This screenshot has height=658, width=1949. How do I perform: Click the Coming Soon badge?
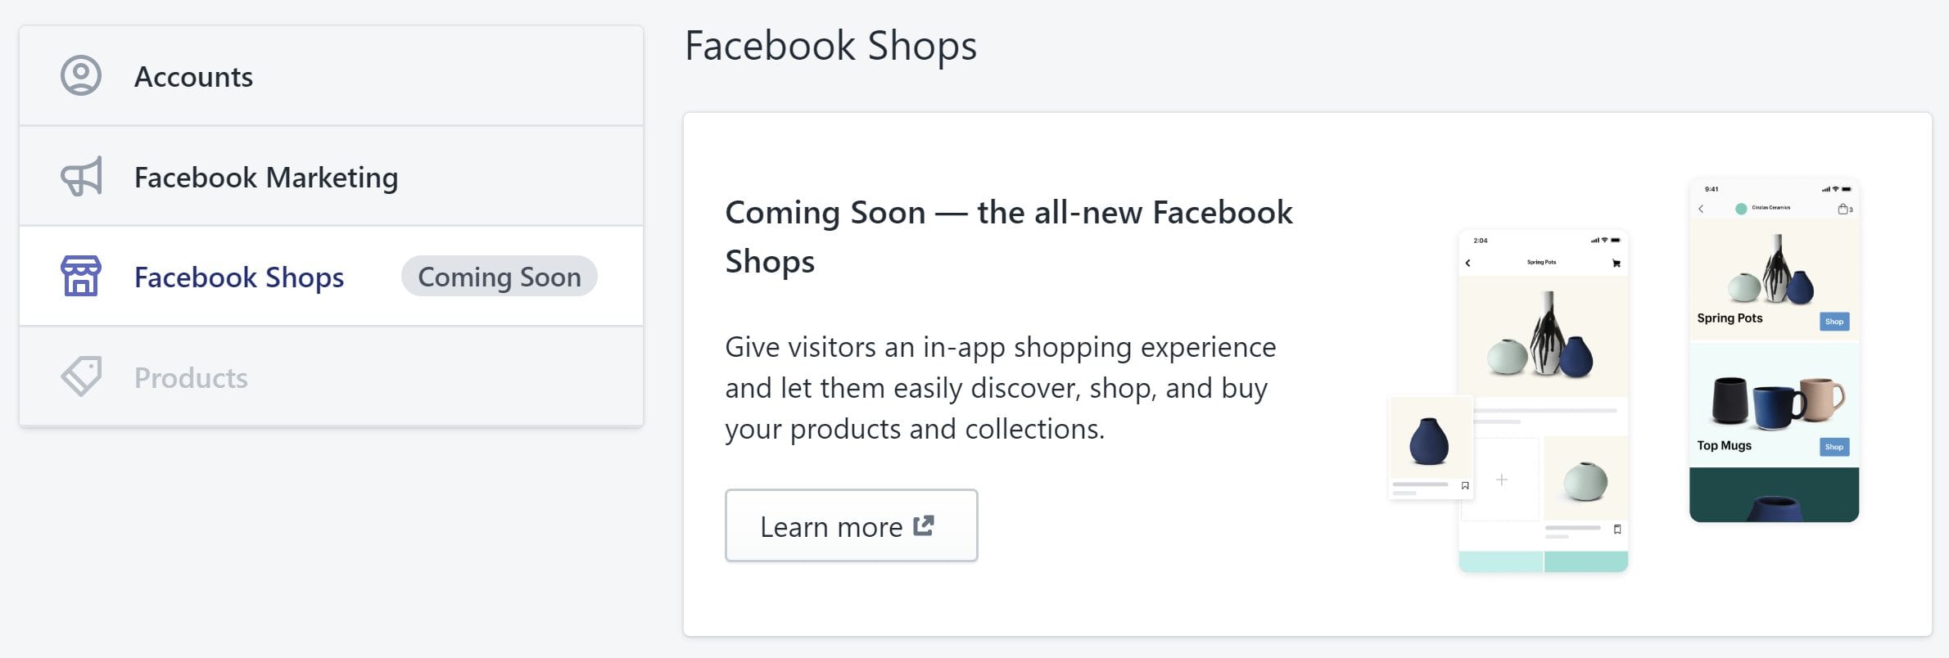499,277
